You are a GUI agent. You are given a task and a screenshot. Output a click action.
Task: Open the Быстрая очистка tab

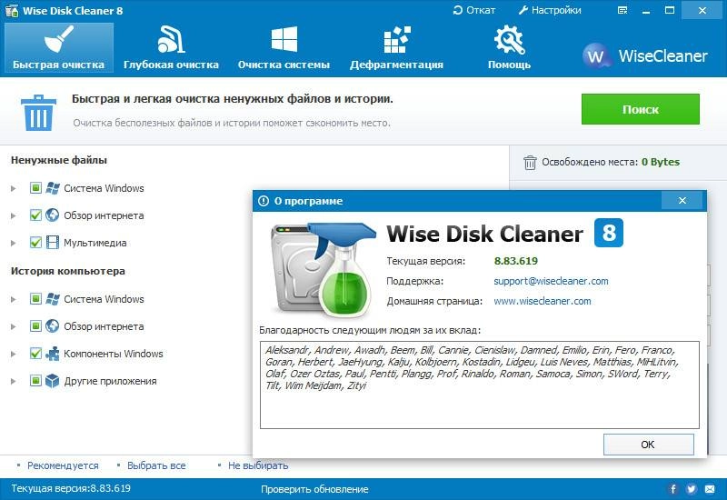pos(58,48)
